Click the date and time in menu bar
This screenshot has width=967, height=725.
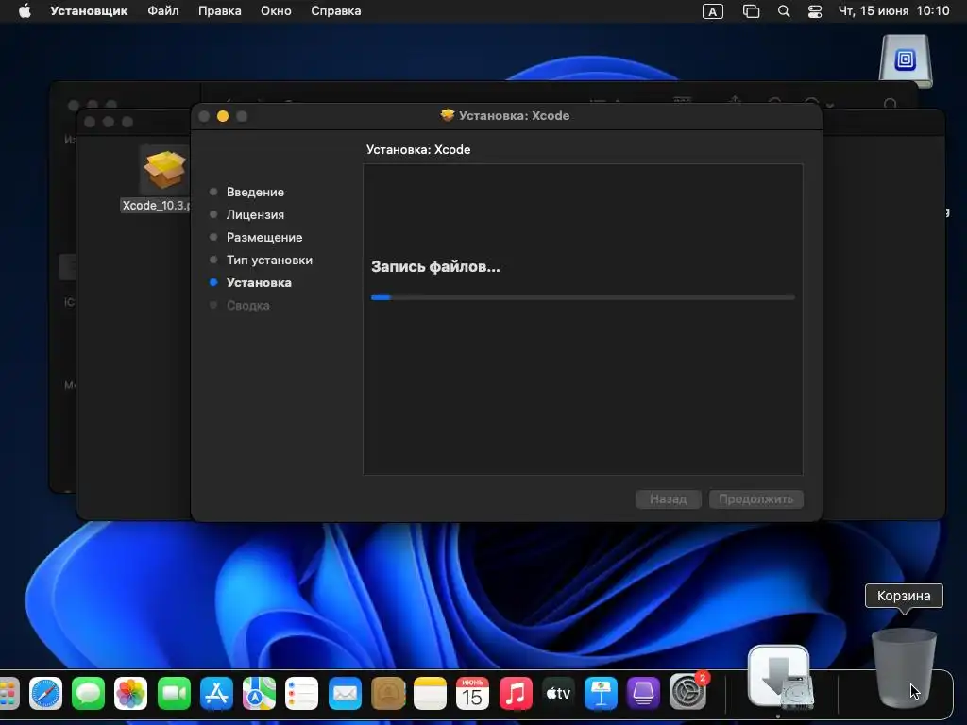pyautogui.click(x=893, y=11)
